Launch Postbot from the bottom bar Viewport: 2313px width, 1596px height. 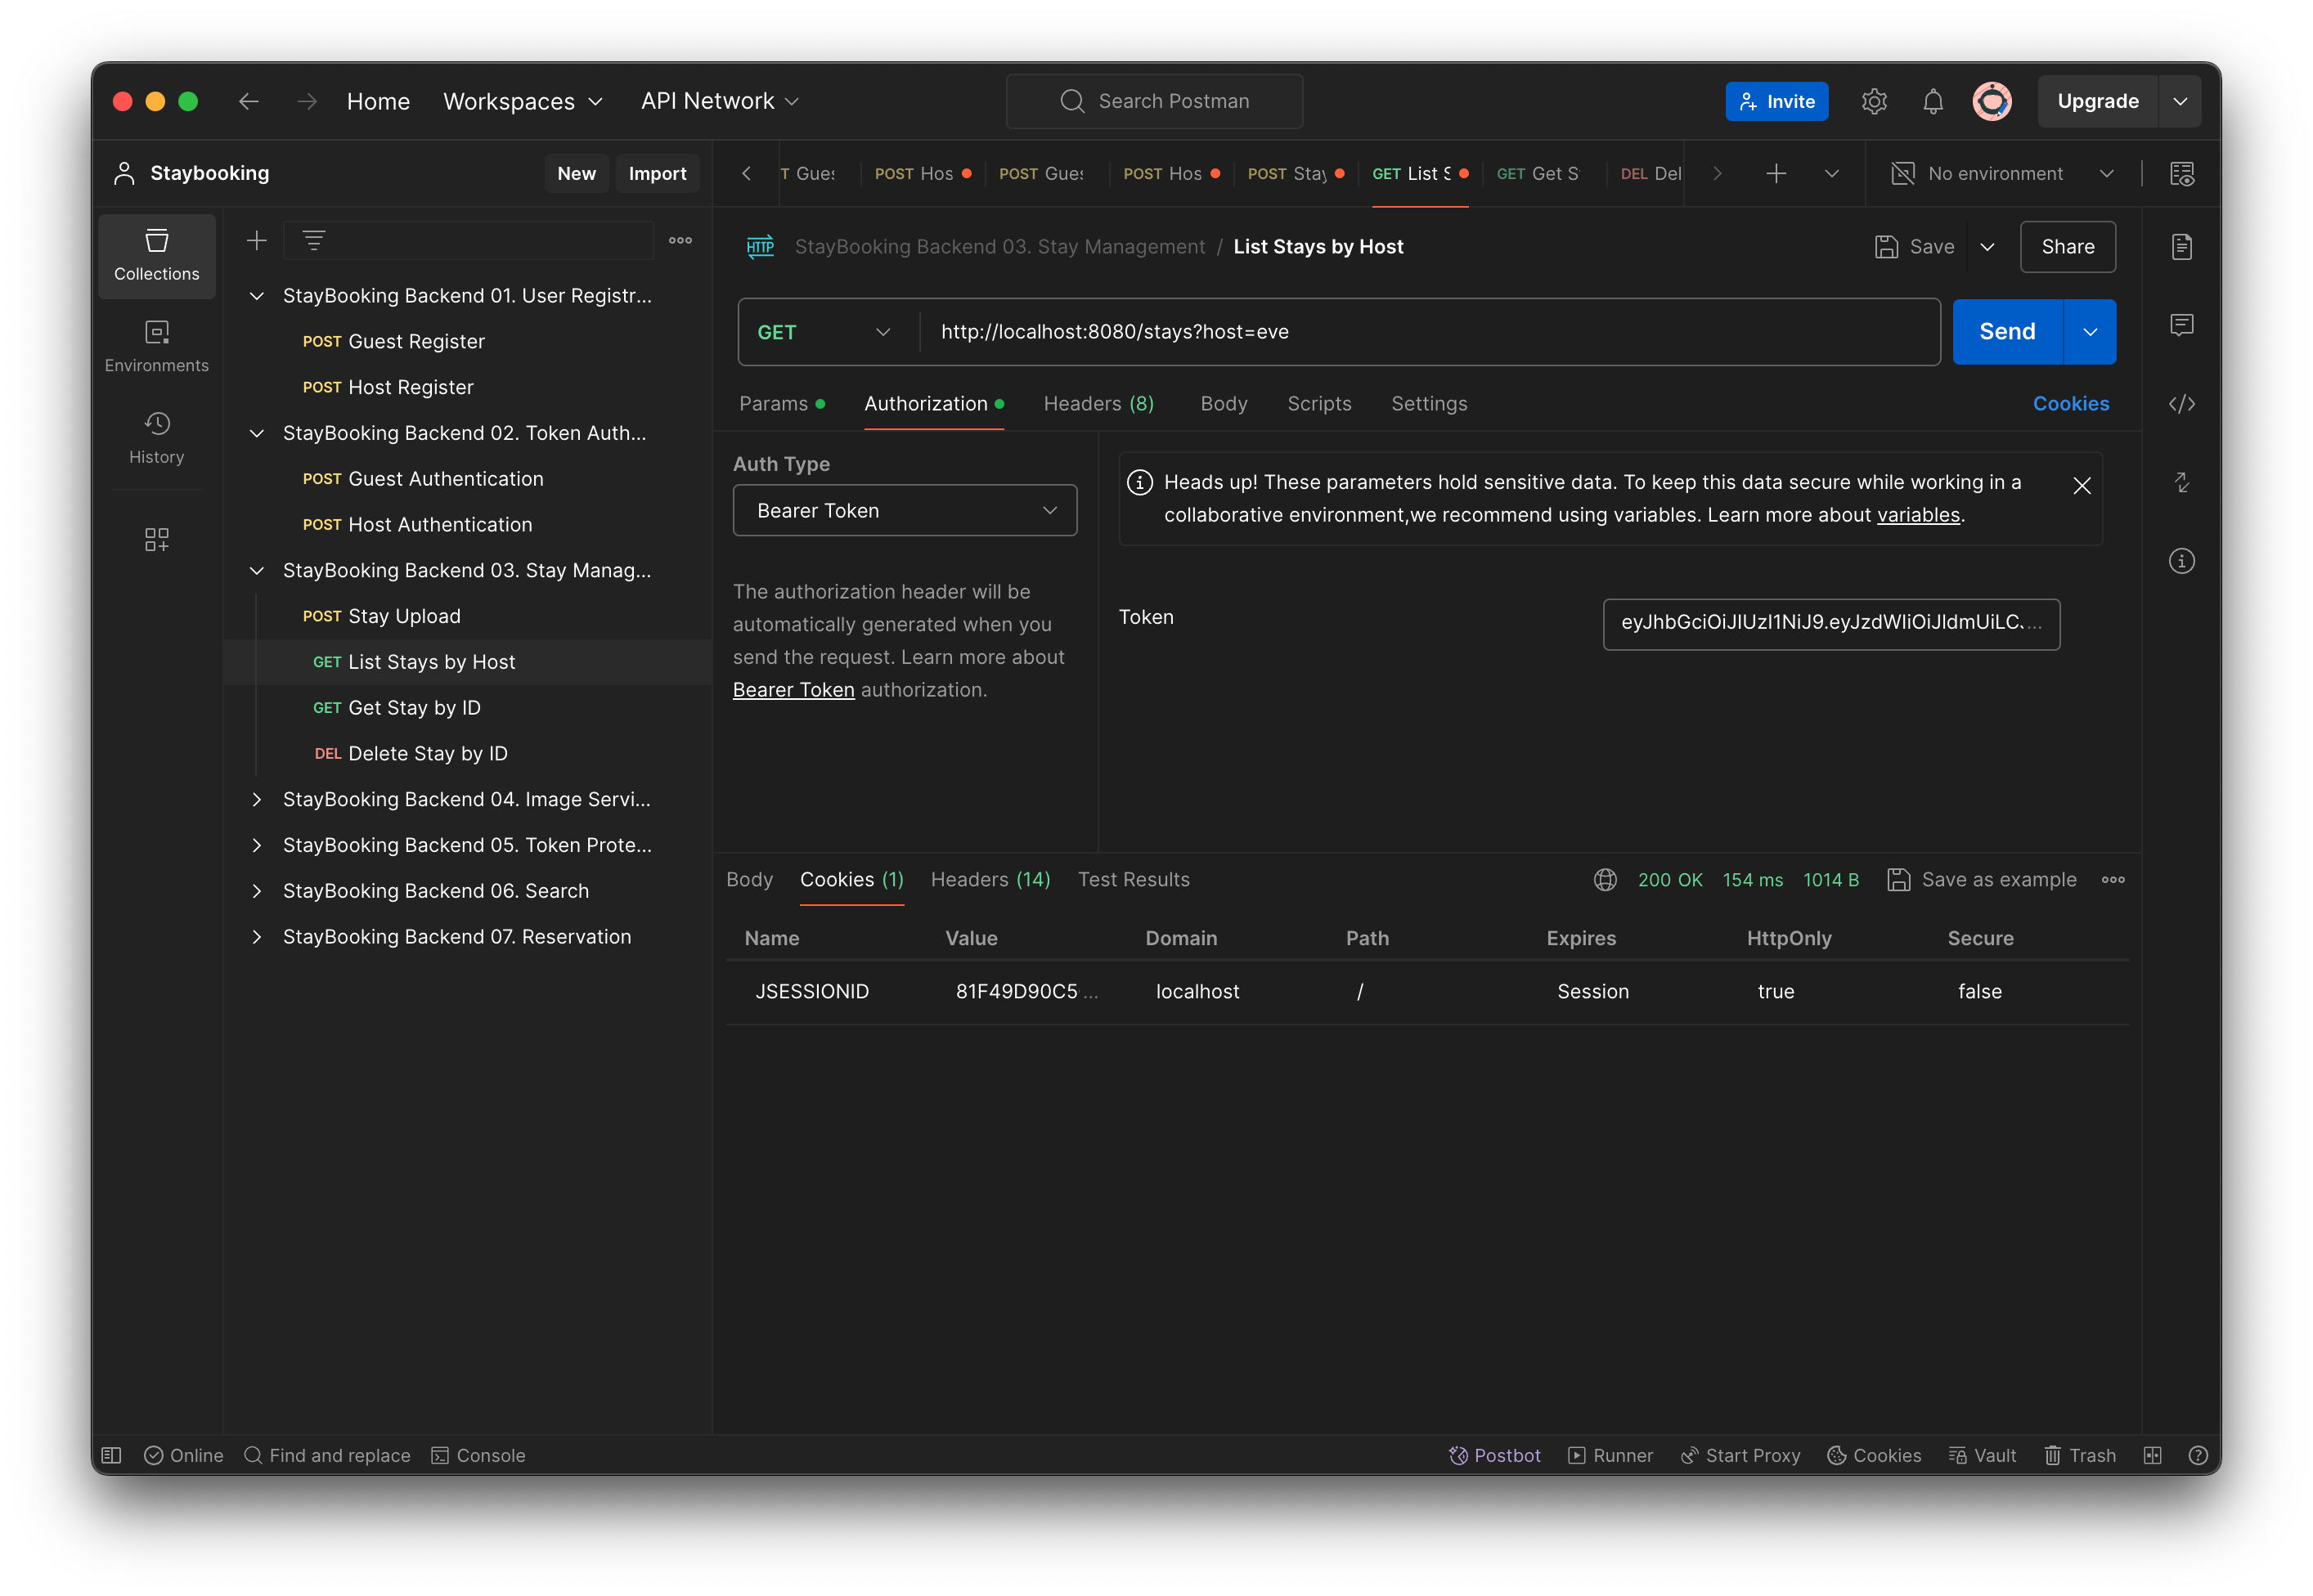click(x=1494, y=1455)
